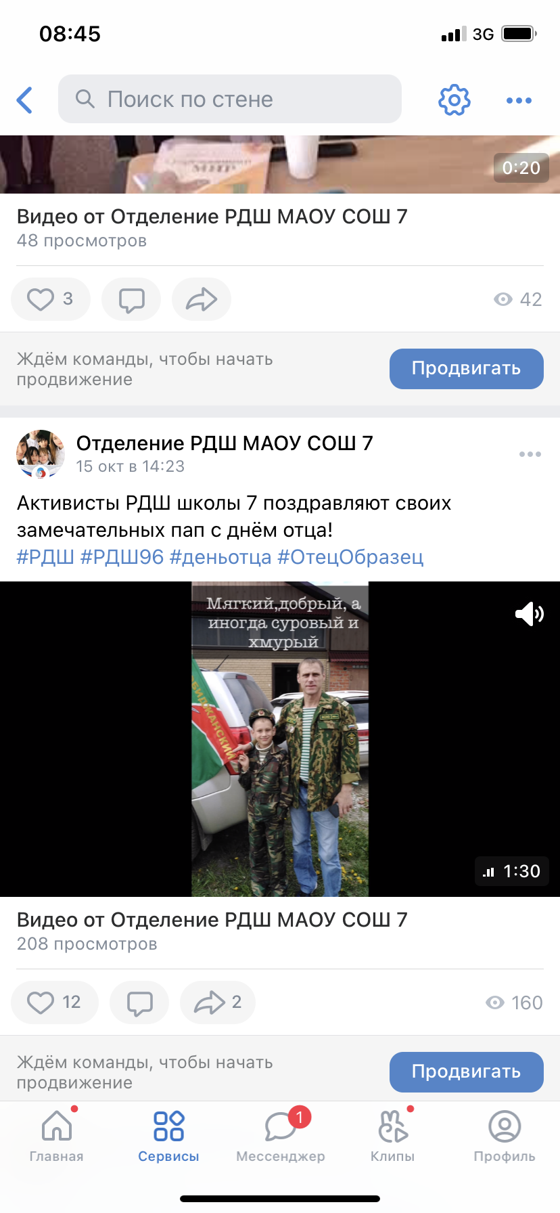Go back with the blue arrow
Viewport: 560px width, 1213px height.
(x=25, y=100)
